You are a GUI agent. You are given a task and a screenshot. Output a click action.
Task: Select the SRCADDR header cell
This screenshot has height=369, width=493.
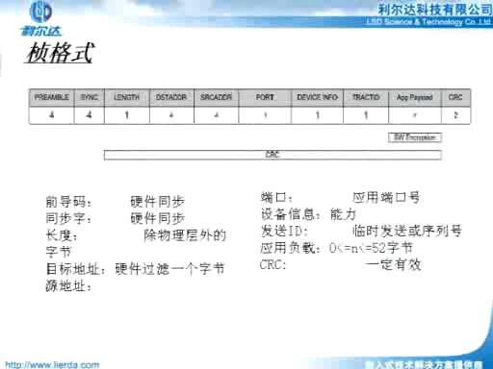point(216,97)
